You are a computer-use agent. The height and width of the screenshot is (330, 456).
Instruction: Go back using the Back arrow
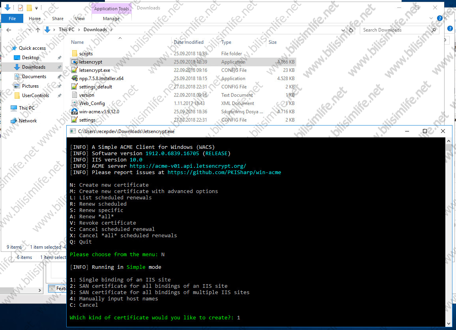pos(9,30)
